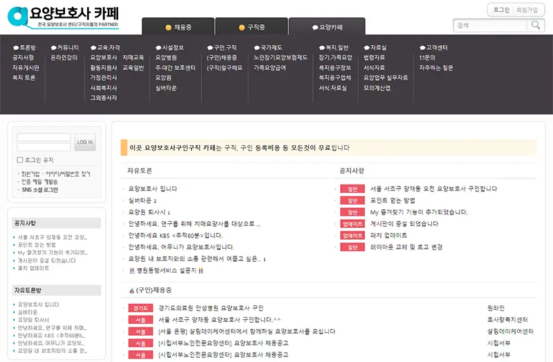This screenshot has width=553, height=362.
Task: Open the 살림데이케어센터 job listing
Action: [247, 332]
